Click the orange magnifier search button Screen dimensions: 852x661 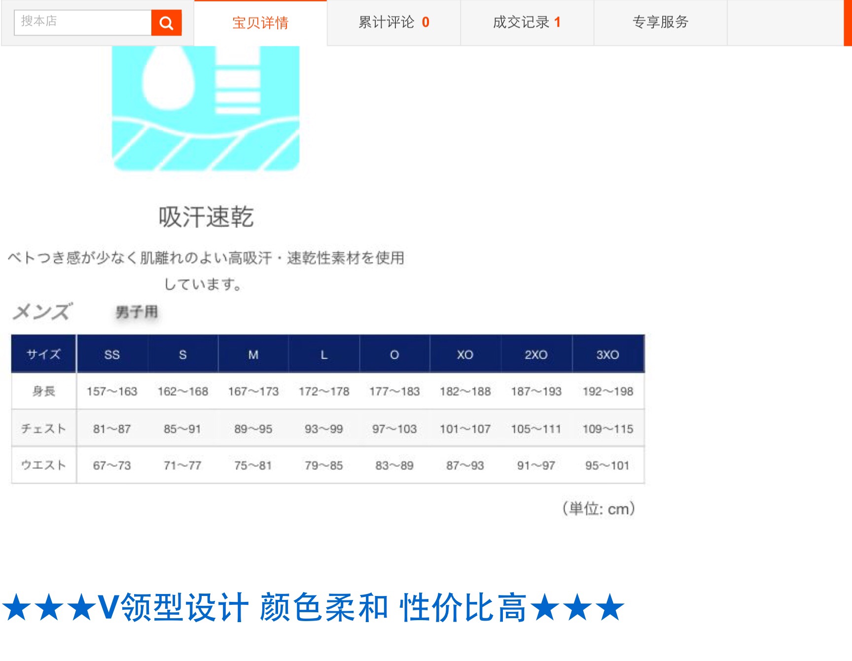166,23
